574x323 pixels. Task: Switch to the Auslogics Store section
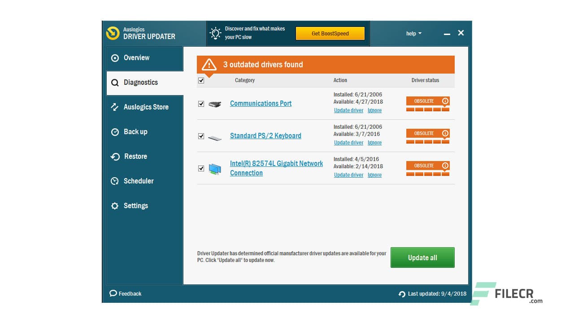click(x=146, y=107)
